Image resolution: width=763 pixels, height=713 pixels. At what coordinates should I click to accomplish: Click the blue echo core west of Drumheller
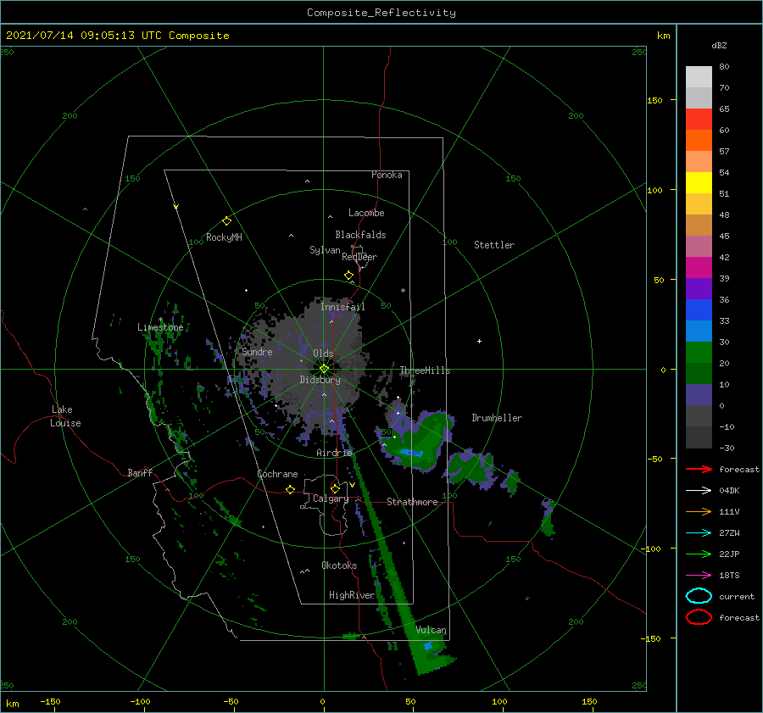click(410, 453)
